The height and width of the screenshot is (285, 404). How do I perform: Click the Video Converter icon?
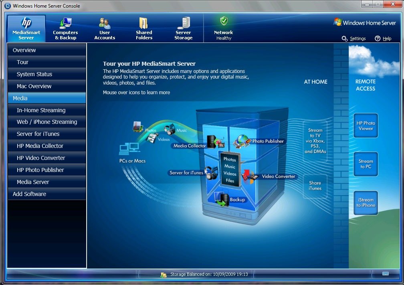(249, 176)
